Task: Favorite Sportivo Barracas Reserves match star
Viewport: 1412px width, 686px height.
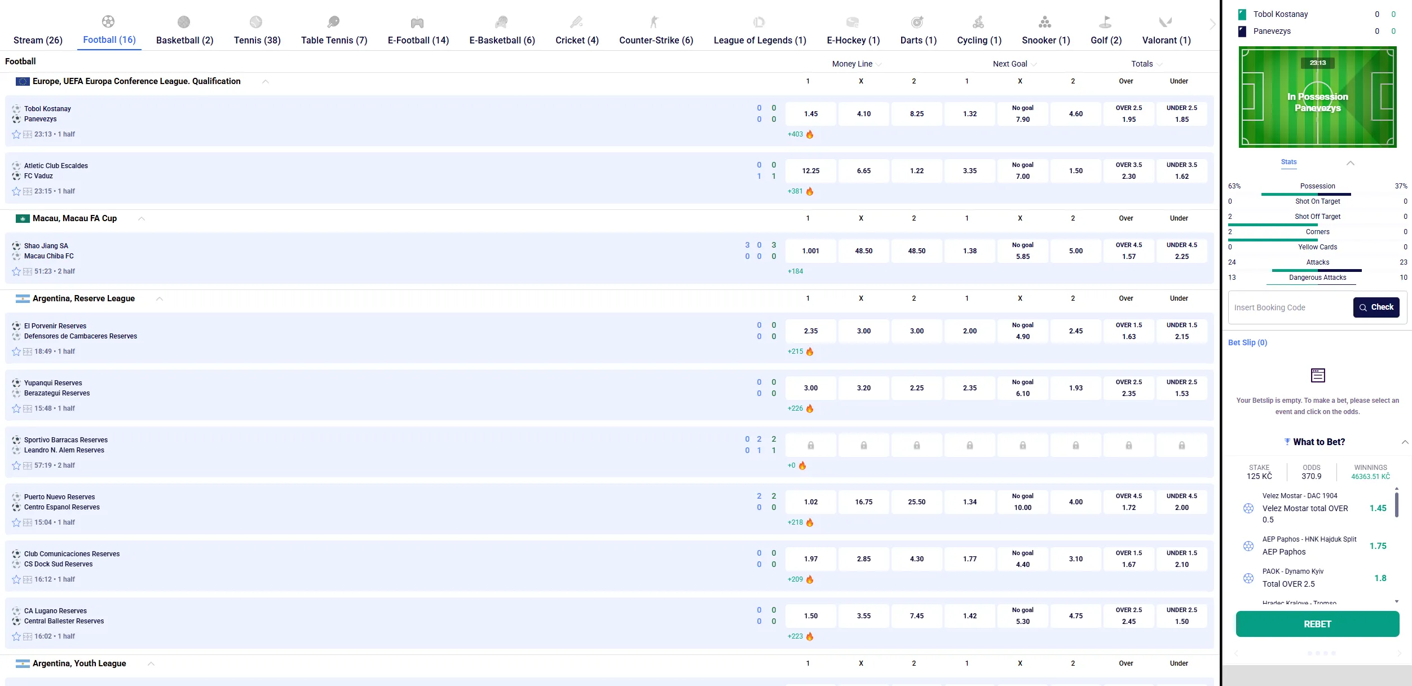Action: [16, 465]
